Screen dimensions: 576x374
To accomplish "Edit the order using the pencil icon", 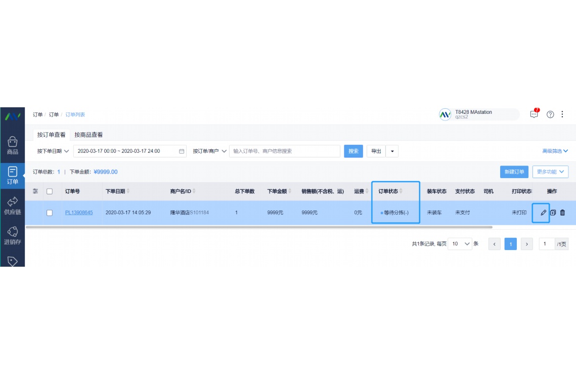I will pos(541,213).
